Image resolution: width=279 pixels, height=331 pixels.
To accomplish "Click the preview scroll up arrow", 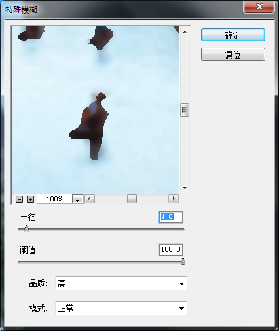I will point(185,32).
